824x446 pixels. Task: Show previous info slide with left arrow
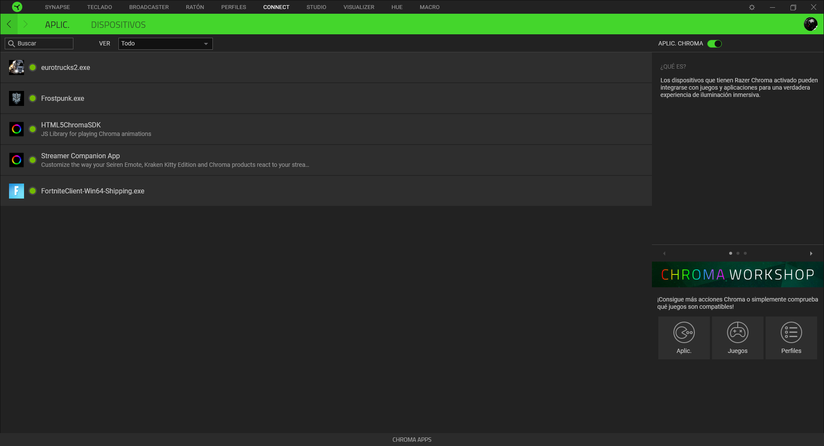[x=664, y=253]
